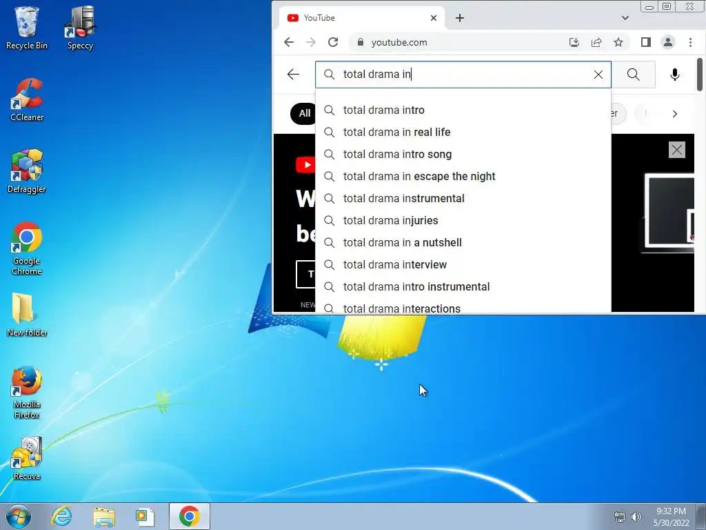Pick 'total drama intro song' suggestion
The image size is (706, 530).
463,154
